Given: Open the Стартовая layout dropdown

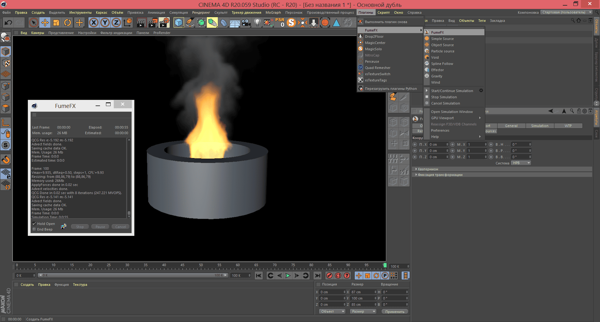Looking at the screenshot, I should click(x=566, y=12).
